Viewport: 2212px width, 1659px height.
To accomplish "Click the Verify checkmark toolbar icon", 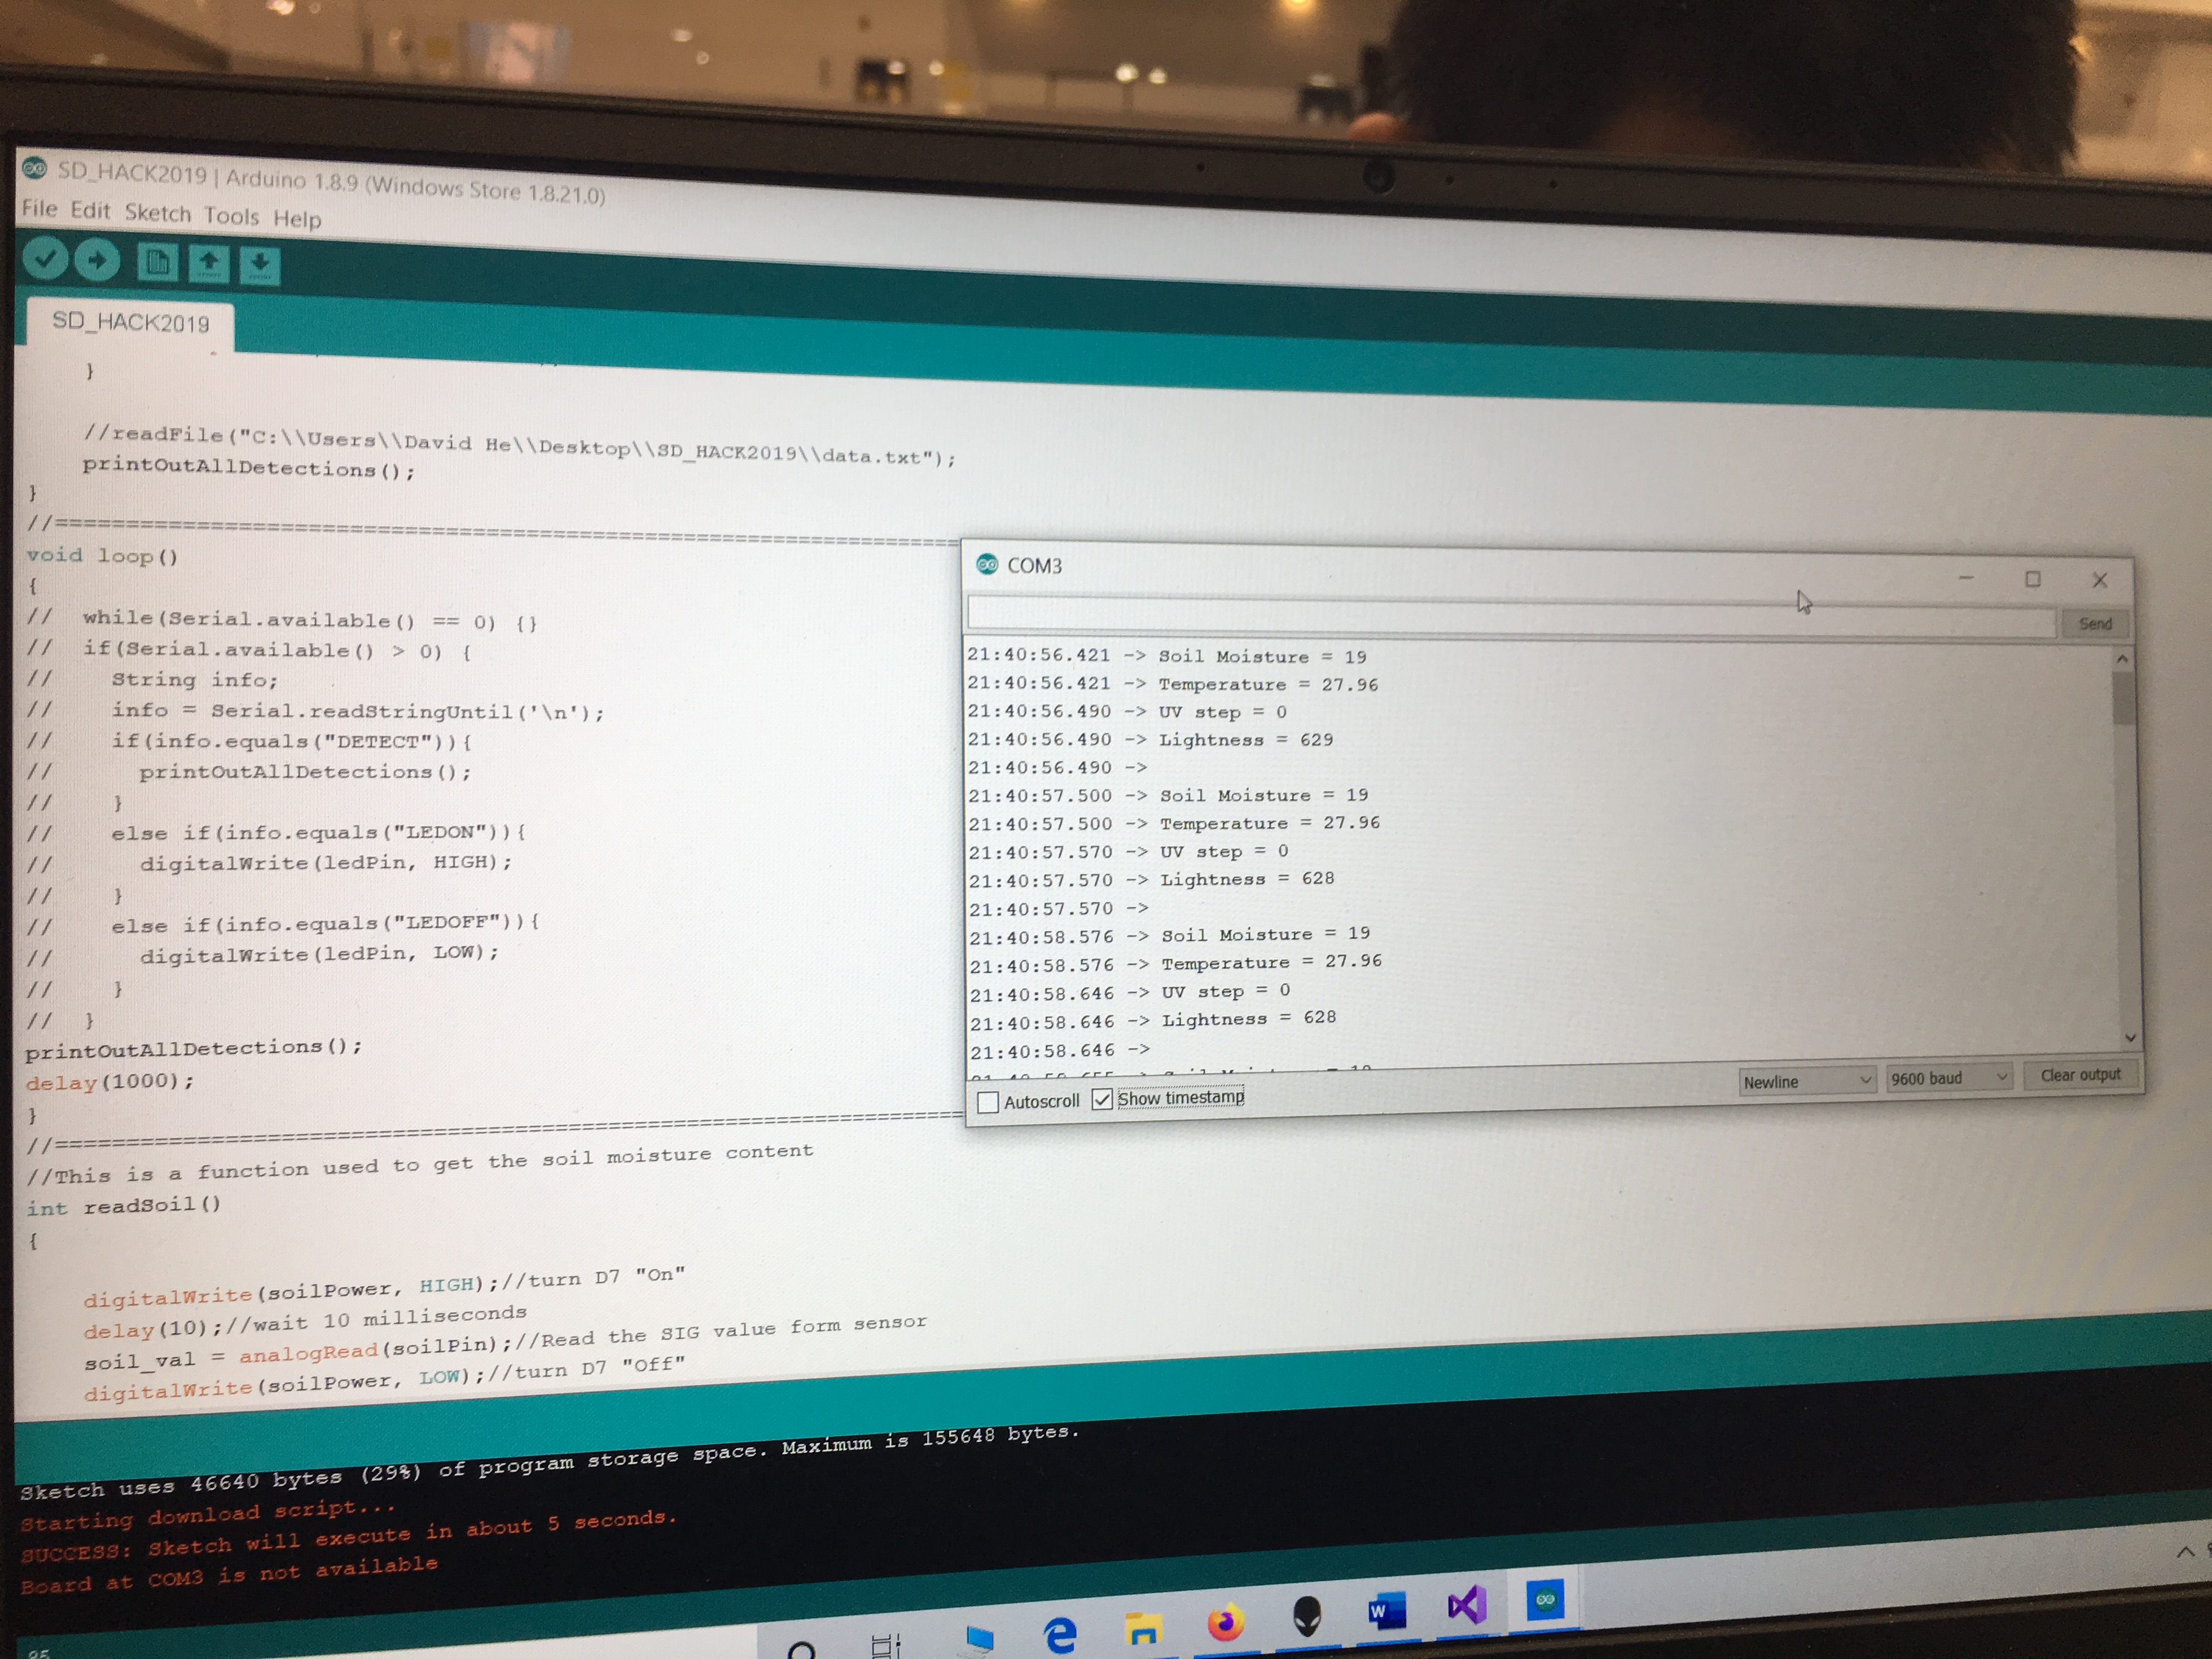I will coord(45,259).
